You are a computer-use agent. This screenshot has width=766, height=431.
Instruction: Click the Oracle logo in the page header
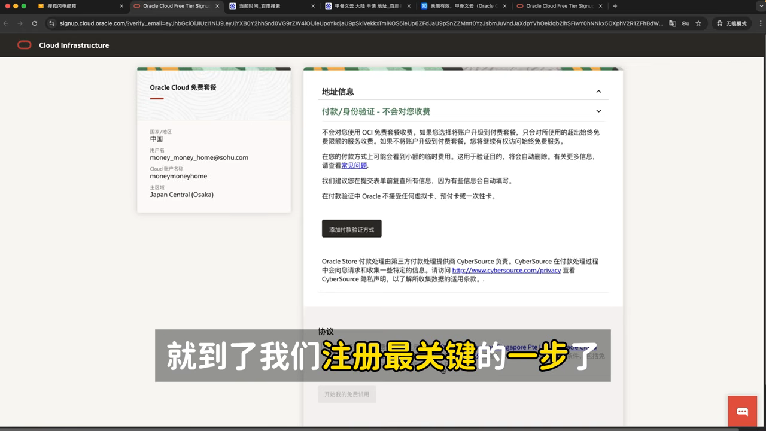24,45
